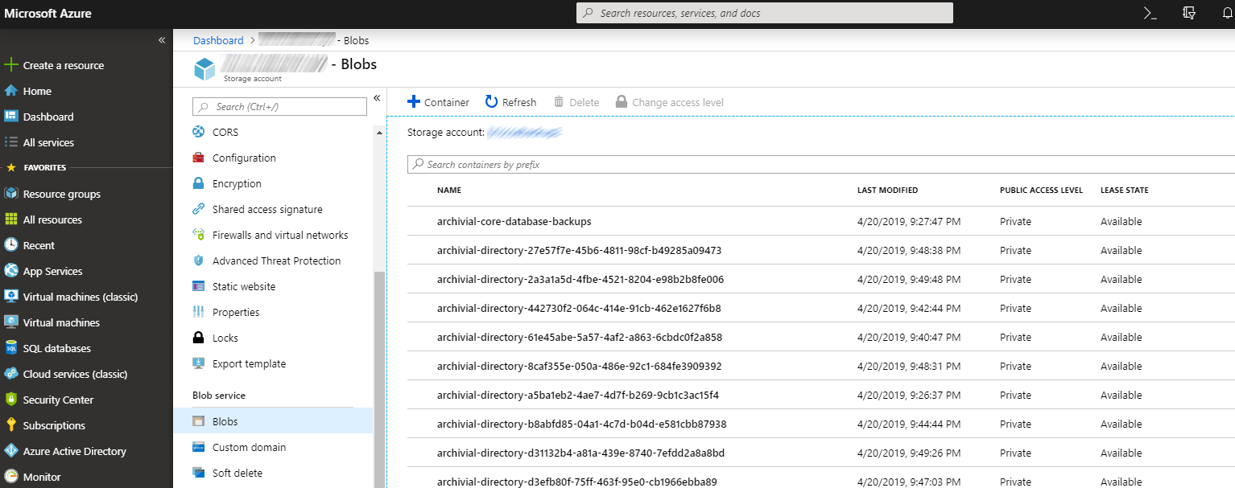Click the Virtual machines (classic) icon
This screenshot has height=488, width=1235.
pos(11,297)
